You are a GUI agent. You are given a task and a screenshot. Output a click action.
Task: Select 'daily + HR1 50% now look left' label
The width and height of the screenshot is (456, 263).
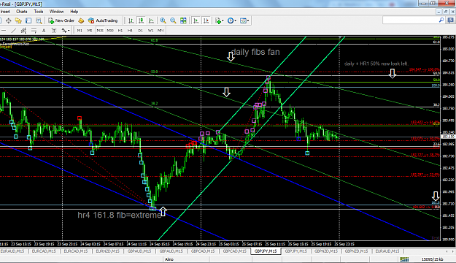(376, 64)
